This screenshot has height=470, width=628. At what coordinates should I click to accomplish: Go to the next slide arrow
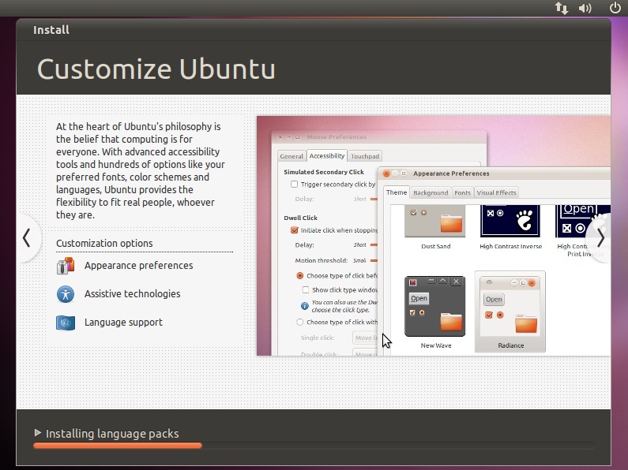pyautogui.click(x=600, y=237)
